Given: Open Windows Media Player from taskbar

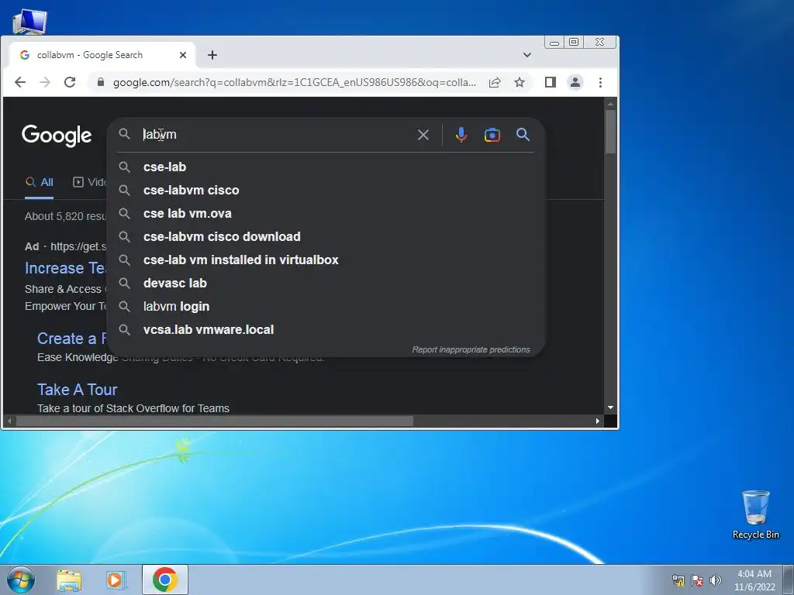Looking at the screenshot, I should click(x=116, y=580).
